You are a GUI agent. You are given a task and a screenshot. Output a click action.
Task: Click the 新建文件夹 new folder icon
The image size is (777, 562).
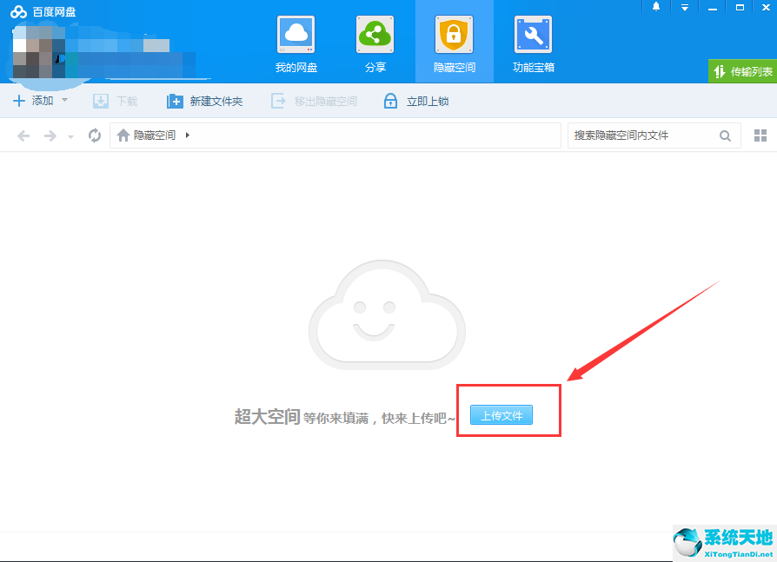(175, 102)
